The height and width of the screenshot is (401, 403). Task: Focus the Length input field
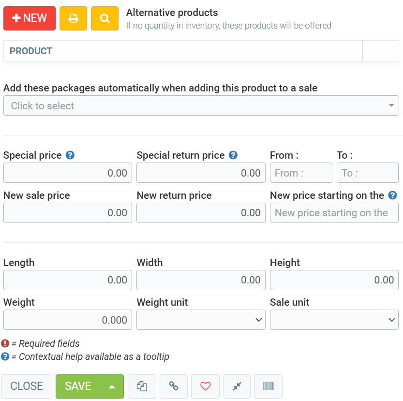(x=67, y=280)
